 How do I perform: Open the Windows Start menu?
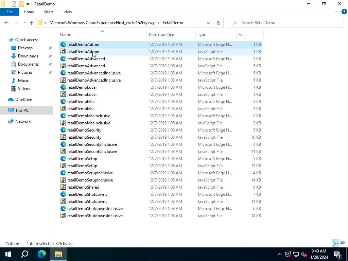point(8,254)
